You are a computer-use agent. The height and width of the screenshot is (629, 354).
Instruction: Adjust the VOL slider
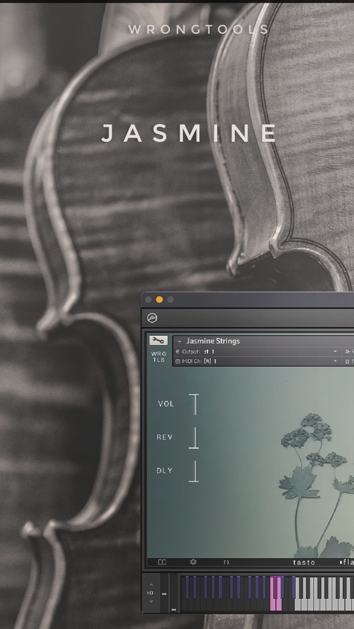click(195, 404)
